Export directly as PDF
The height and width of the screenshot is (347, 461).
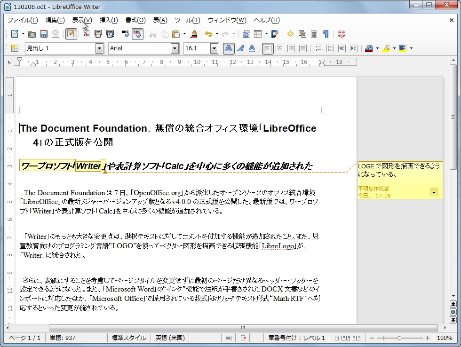[86, 34]
